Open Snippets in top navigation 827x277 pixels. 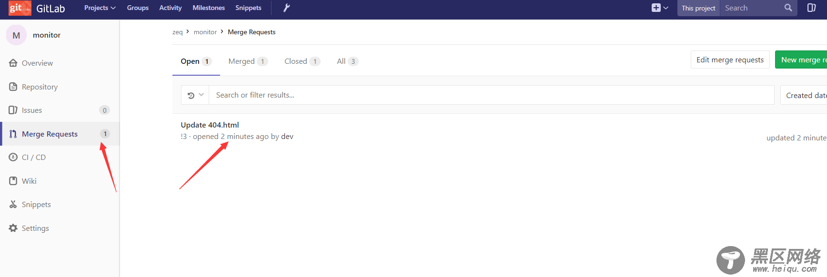pyautogui.click(x=248, y=8)
